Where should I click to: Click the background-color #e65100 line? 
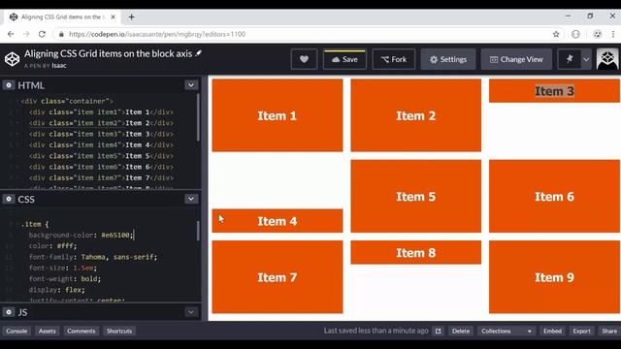(x=81, y=235)
